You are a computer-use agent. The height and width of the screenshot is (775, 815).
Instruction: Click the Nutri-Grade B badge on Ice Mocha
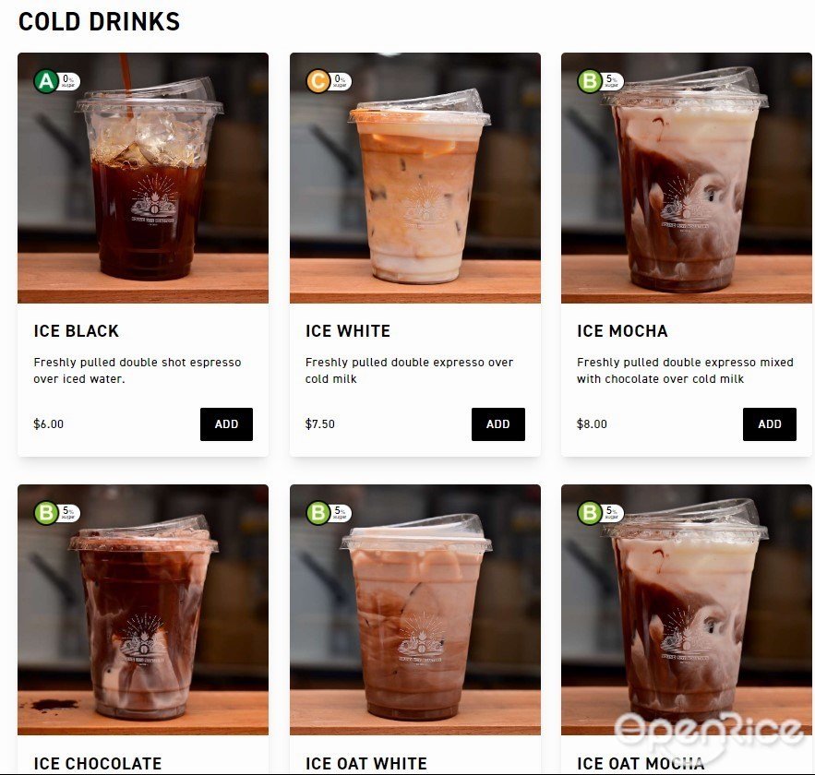coord(600,81)
